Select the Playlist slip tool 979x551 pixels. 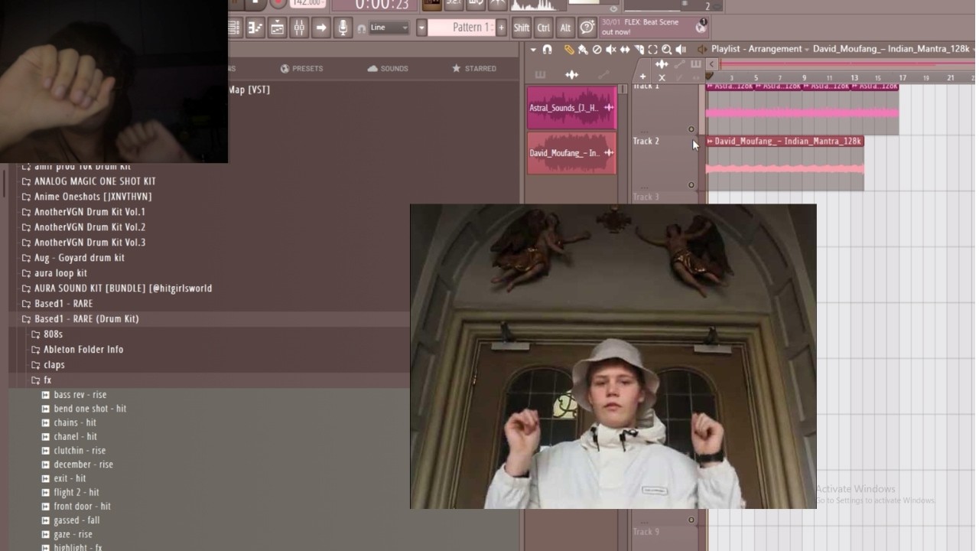click(x=625, y=50)
